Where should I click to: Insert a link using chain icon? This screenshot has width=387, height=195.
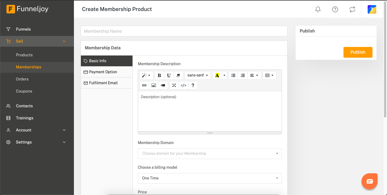click(144, 85)
